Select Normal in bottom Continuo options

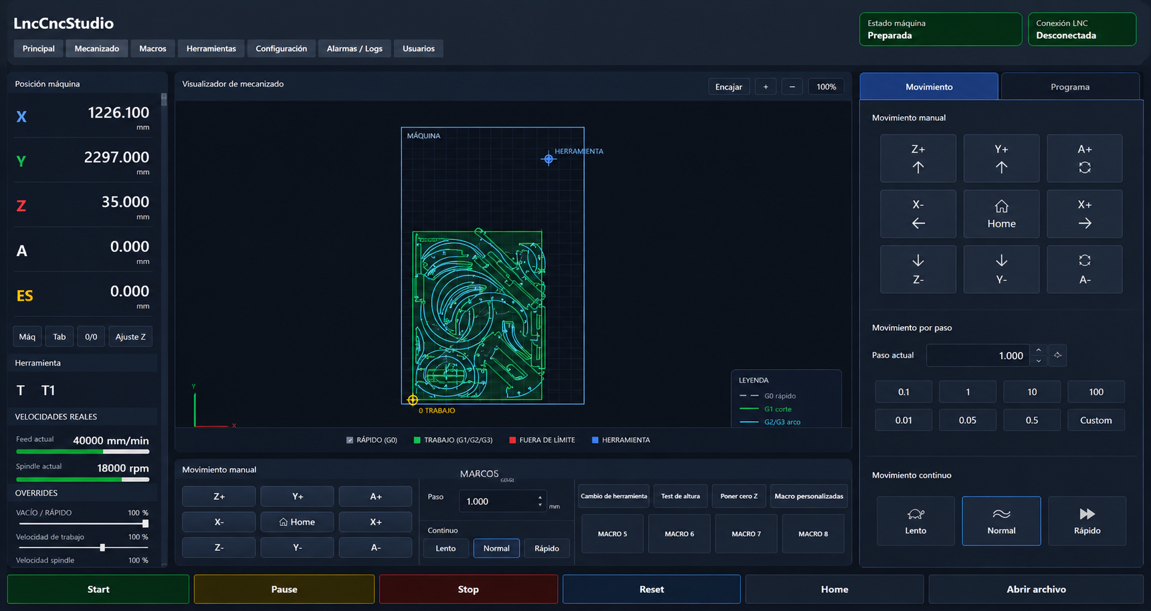[496, 548]
